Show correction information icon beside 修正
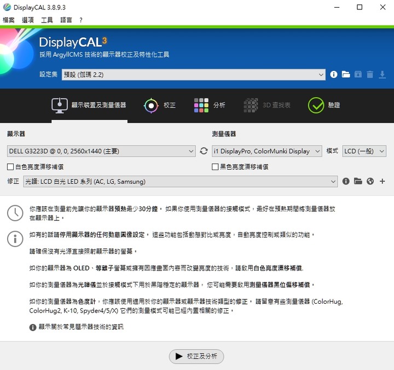Viewport: 394px width, 370px height. coord(346,181)
